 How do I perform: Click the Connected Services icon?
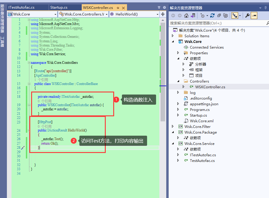pyautogui.click(x=186, y=47)
